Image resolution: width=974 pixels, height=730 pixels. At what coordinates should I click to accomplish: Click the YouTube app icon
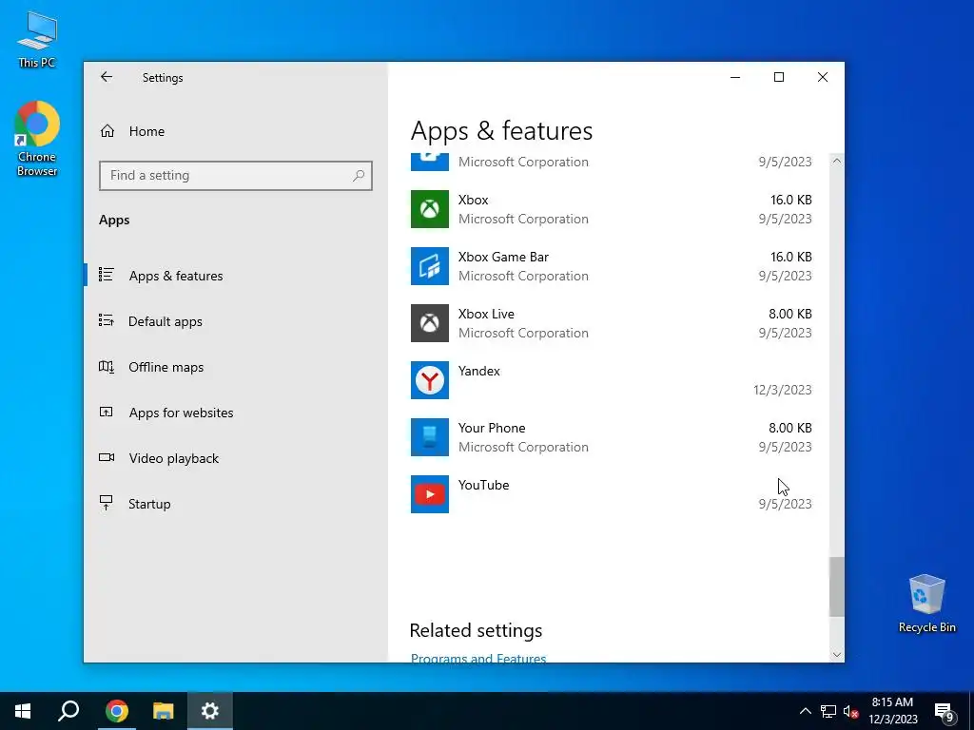[x=429, y=494]
